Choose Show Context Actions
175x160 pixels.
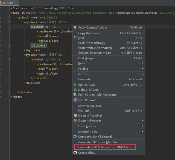109,27
